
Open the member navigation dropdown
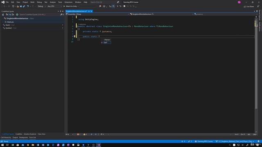tap(226, 14)
